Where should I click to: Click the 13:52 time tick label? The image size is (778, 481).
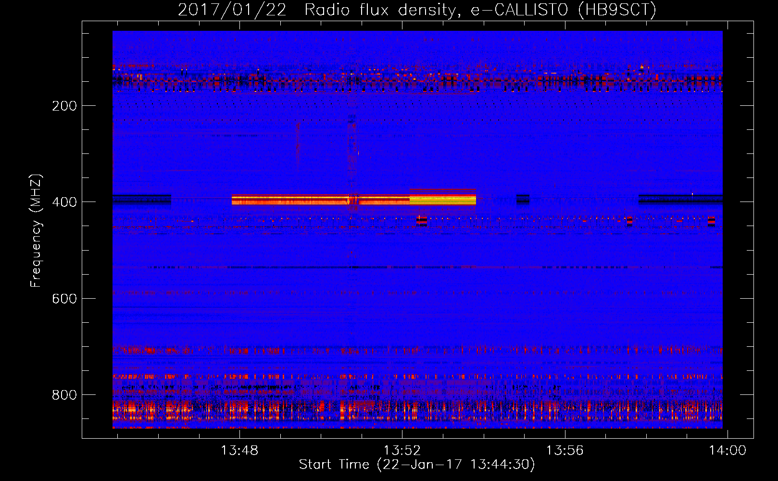pos(402,451)
